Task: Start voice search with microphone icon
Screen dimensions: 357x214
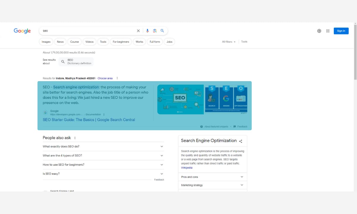Action: tap(147, 31)
